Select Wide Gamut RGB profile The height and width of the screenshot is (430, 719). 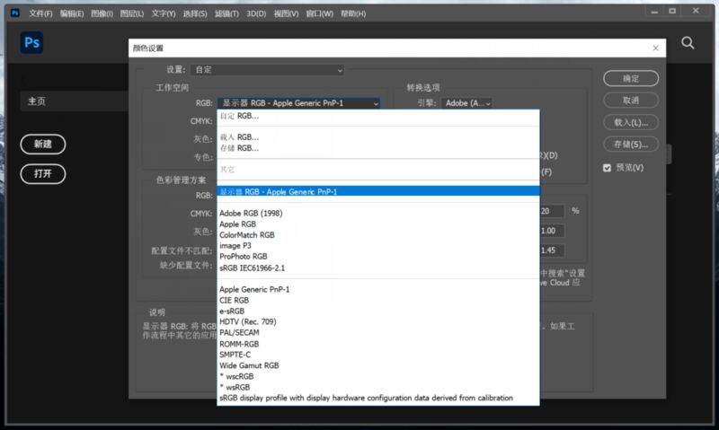(378, 365)
